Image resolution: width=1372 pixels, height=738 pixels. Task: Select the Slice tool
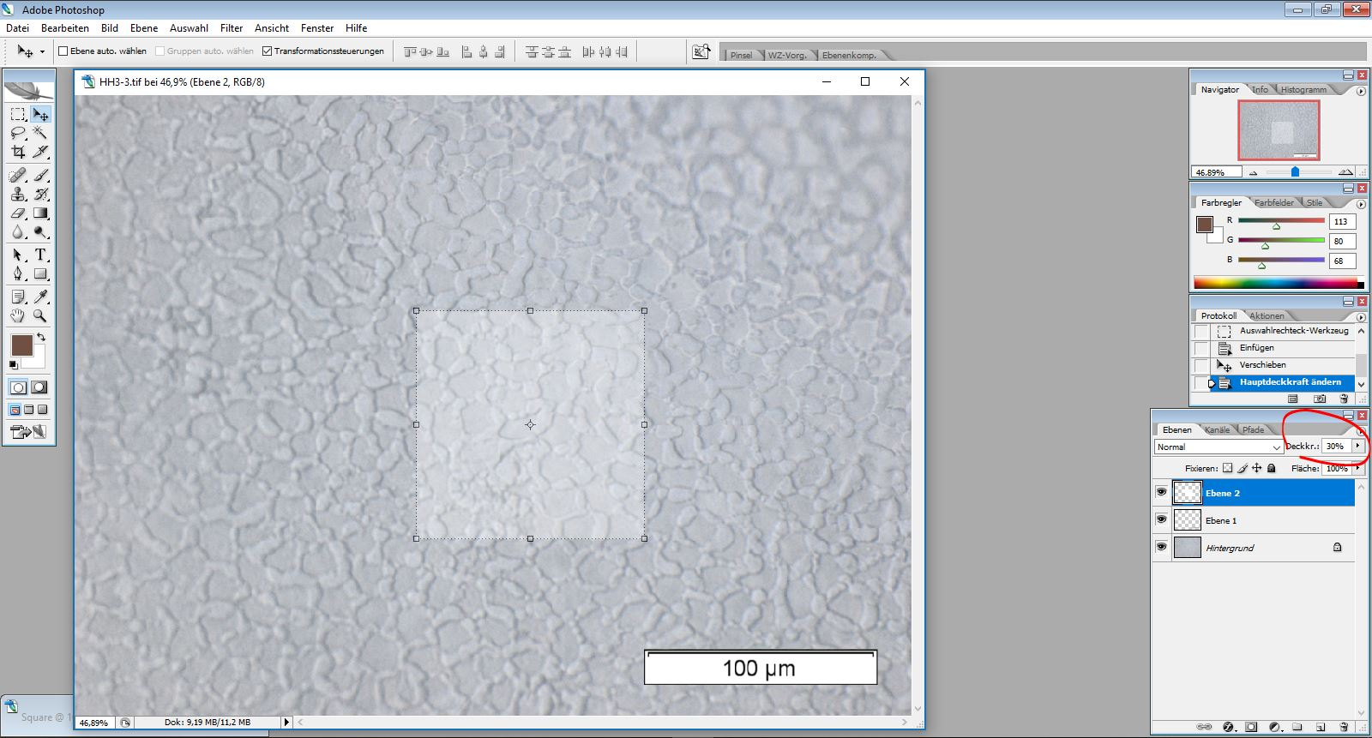(40, 152)
